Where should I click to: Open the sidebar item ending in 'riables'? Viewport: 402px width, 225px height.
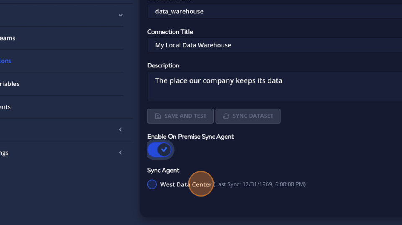[10, 84]
